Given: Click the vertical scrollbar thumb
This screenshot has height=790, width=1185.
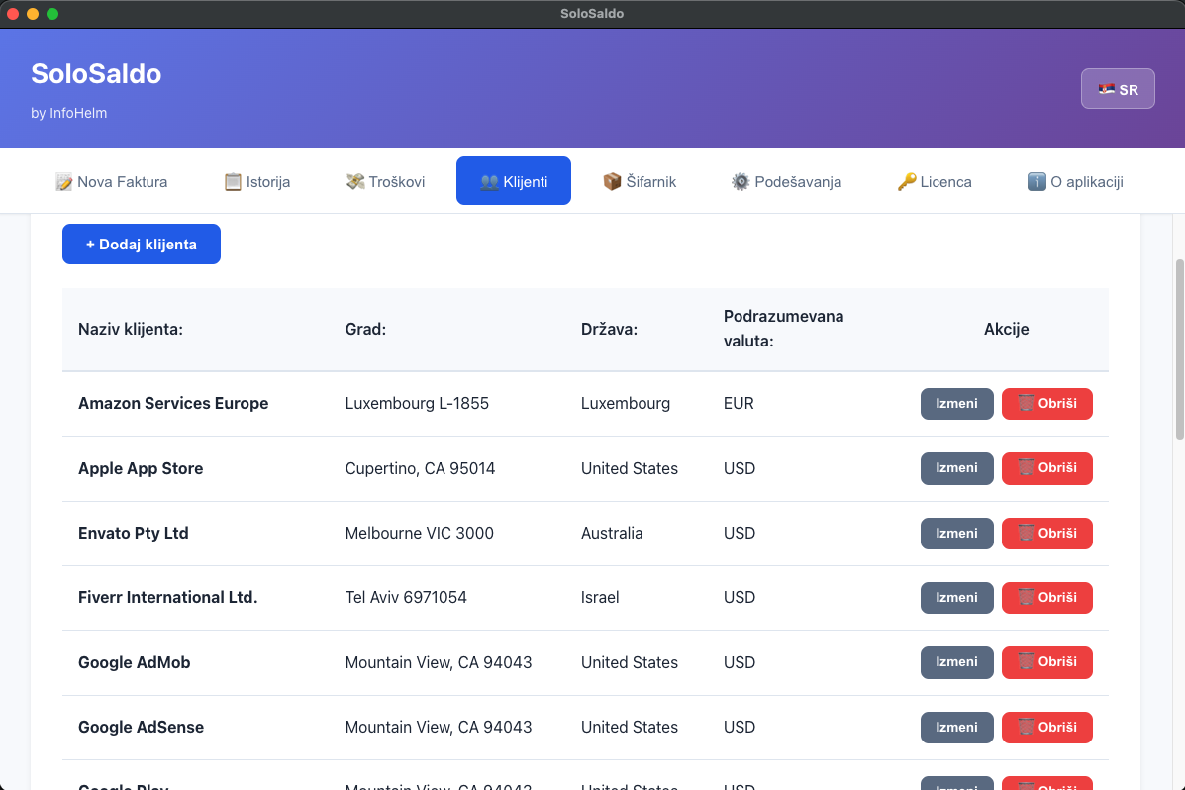Looking at the screenshot, I should click(x=1178, y=348).
